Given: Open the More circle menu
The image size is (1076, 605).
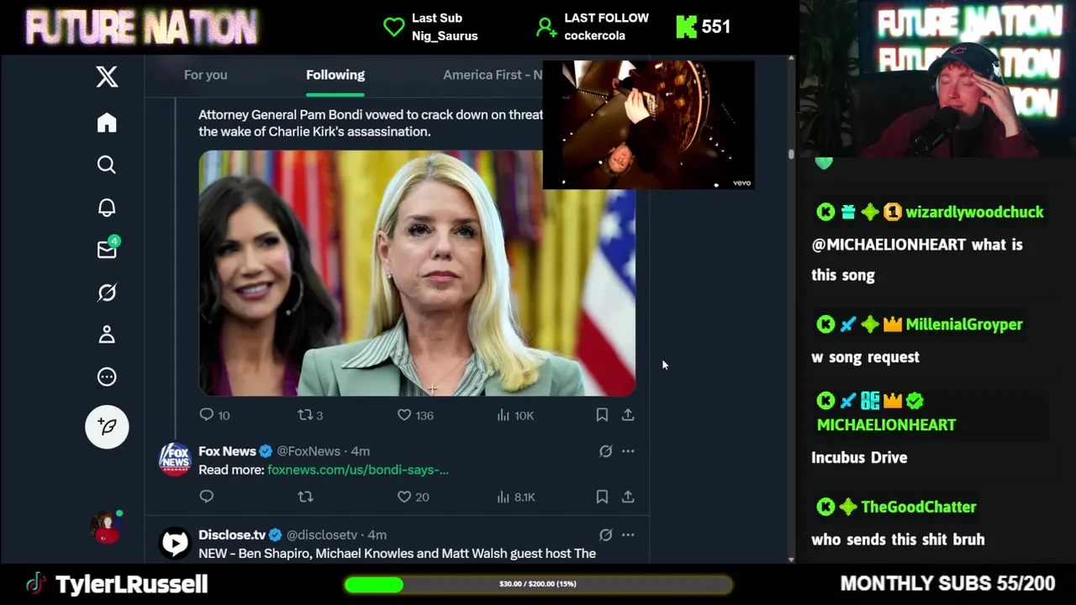Looking at the screenshot, I should 107,376.
